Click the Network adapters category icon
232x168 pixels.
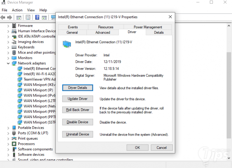14,63
